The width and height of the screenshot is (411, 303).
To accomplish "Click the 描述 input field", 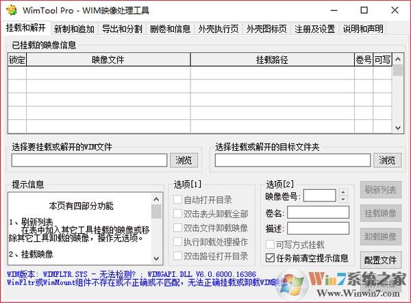I will point(319,228).
